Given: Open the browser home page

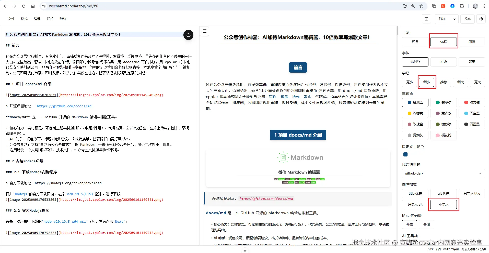Looking at the screenshot, I should pyautogui.click(x=33, y=6).
